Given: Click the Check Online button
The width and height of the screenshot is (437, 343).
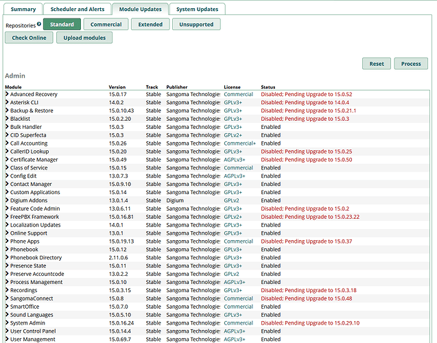Looking at the screenshot, I should [x=29, y=38].
